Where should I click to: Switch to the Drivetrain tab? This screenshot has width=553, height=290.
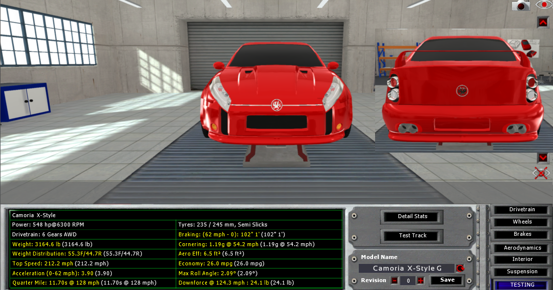[x=522, y=210]
